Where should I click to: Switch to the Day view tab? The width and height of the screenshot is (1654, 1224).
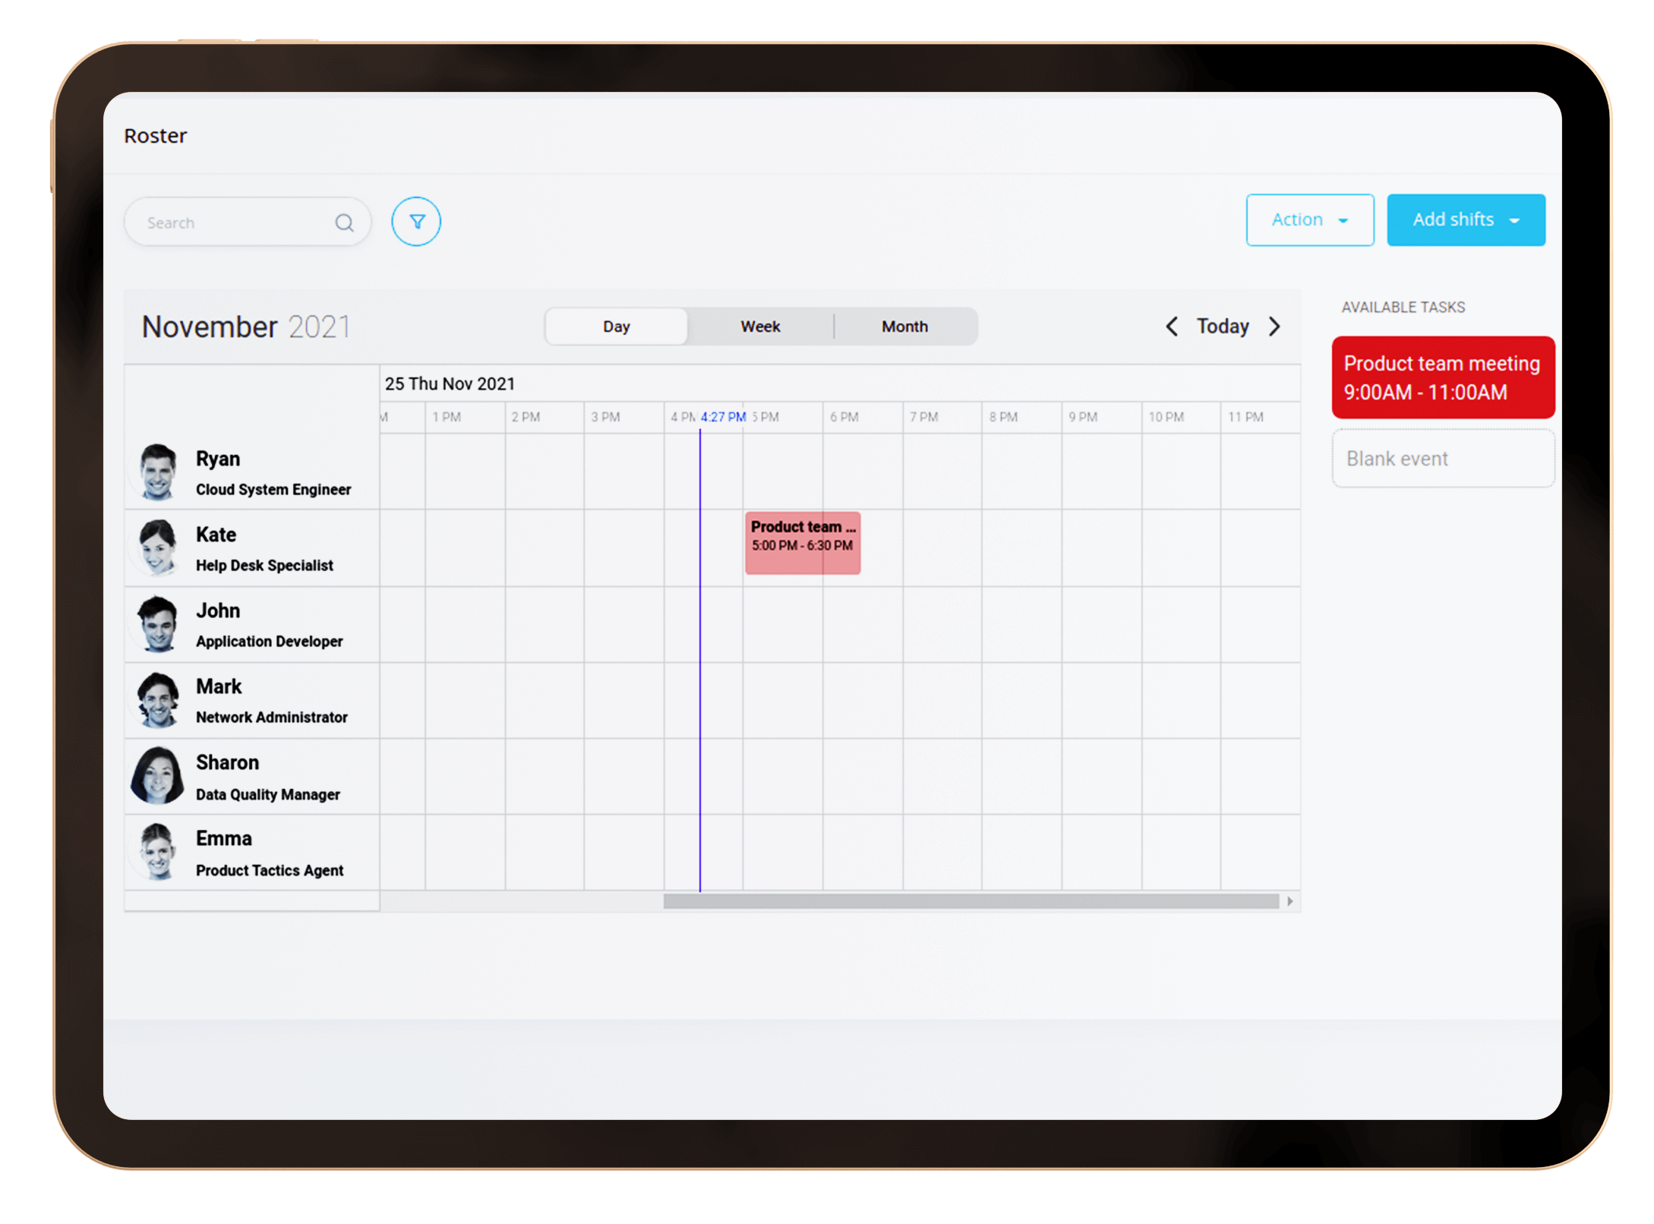tap(615, 325)
